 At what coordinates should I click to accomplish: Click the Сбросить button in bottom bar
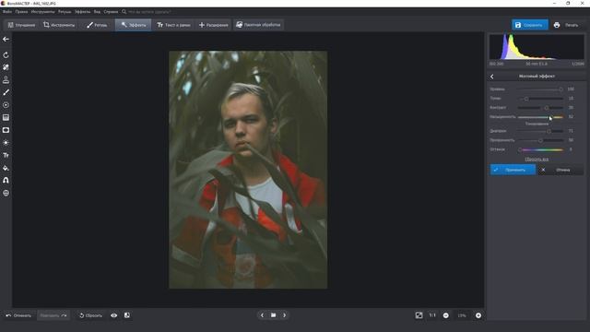coord(90,315)
